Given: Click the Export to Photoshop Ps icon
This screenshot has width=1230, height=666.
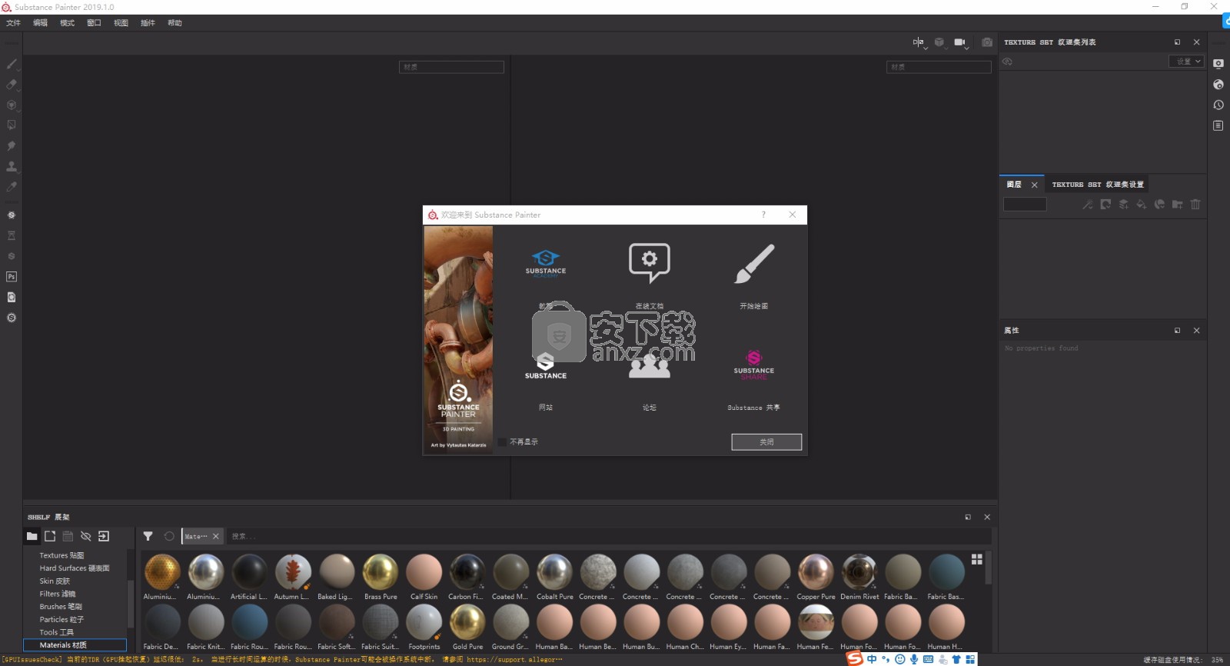Looking at the screenshot, I should click(12, 277).
